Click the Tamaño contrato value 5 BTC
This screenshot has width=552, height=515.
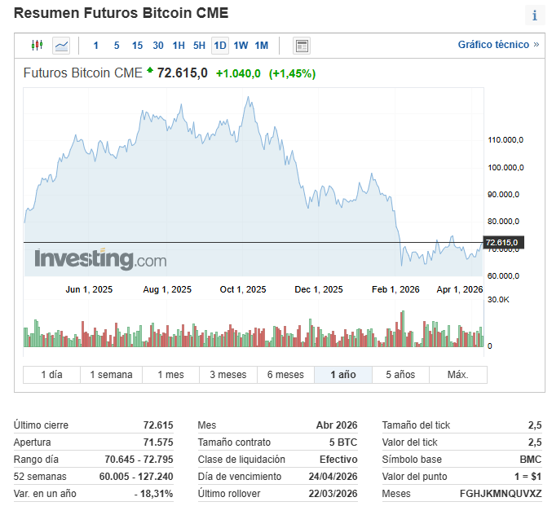tap(343, 442)
